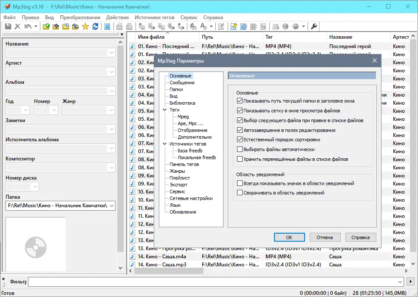Open the Действия menu
This screenshot has width=418, height=297.
pyautogui.click(x=117, y=17)
